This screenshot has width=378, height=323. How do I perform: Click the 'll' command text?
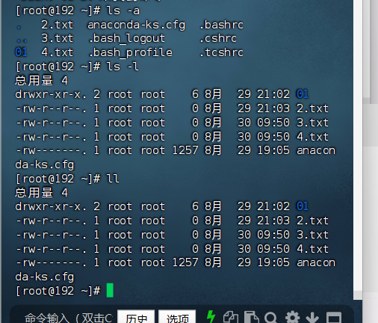[113, 179]
